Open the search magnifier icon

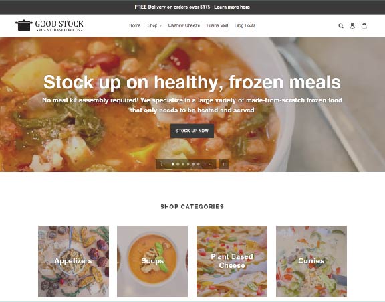point(341,26)
